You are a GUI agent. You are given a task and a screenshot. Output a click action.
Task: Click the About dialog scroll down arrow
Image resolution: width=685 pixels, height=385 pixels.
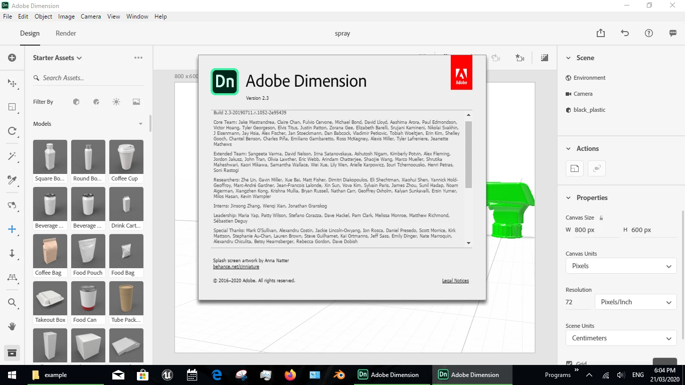point(469,243)
